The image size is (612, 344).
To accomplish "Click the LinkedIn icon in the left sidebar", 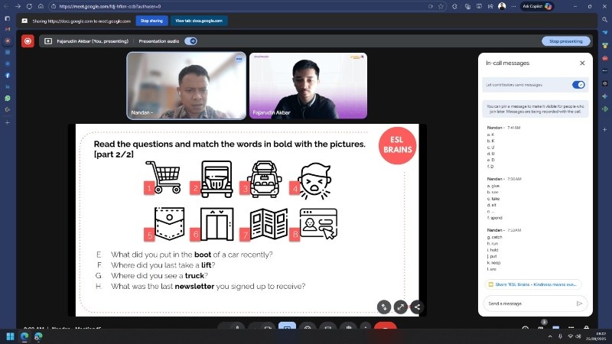I will tap(8, 86).
